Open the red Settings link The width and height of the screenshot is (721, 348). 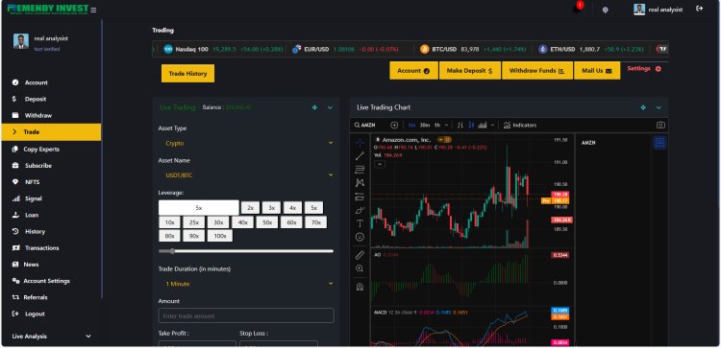coord(644,69)
